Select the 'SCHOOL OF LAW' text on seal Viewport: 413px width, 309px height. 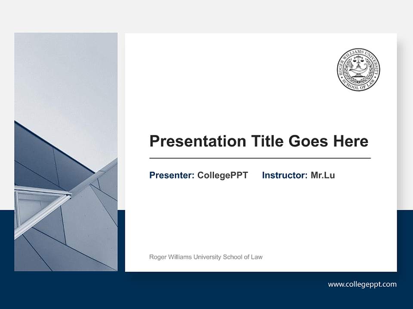point(358,85)
